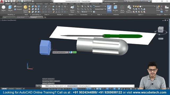Open the Help question mark icon

pyautogui.click(x=149, y=1)
